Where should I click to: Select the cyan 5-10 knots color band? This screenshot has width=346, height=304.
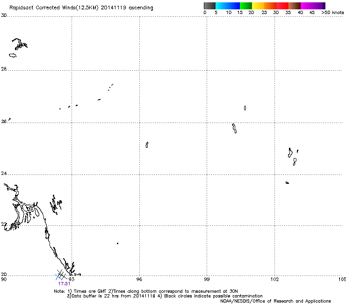222,6
